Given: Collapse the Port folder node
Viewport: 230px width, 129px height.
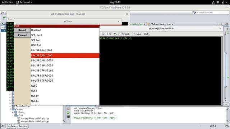Looking at the screenshot, I should [x=13, y=115].
